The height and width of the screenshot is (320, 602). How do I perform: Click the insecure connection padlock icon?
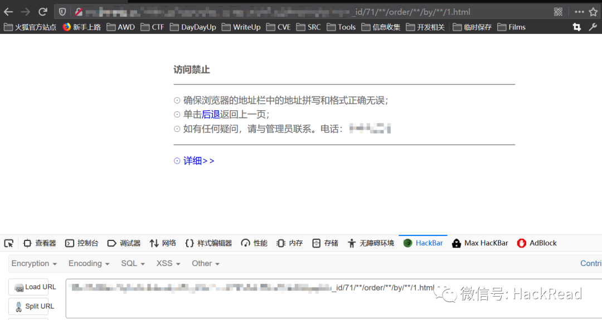pos(79,12)
